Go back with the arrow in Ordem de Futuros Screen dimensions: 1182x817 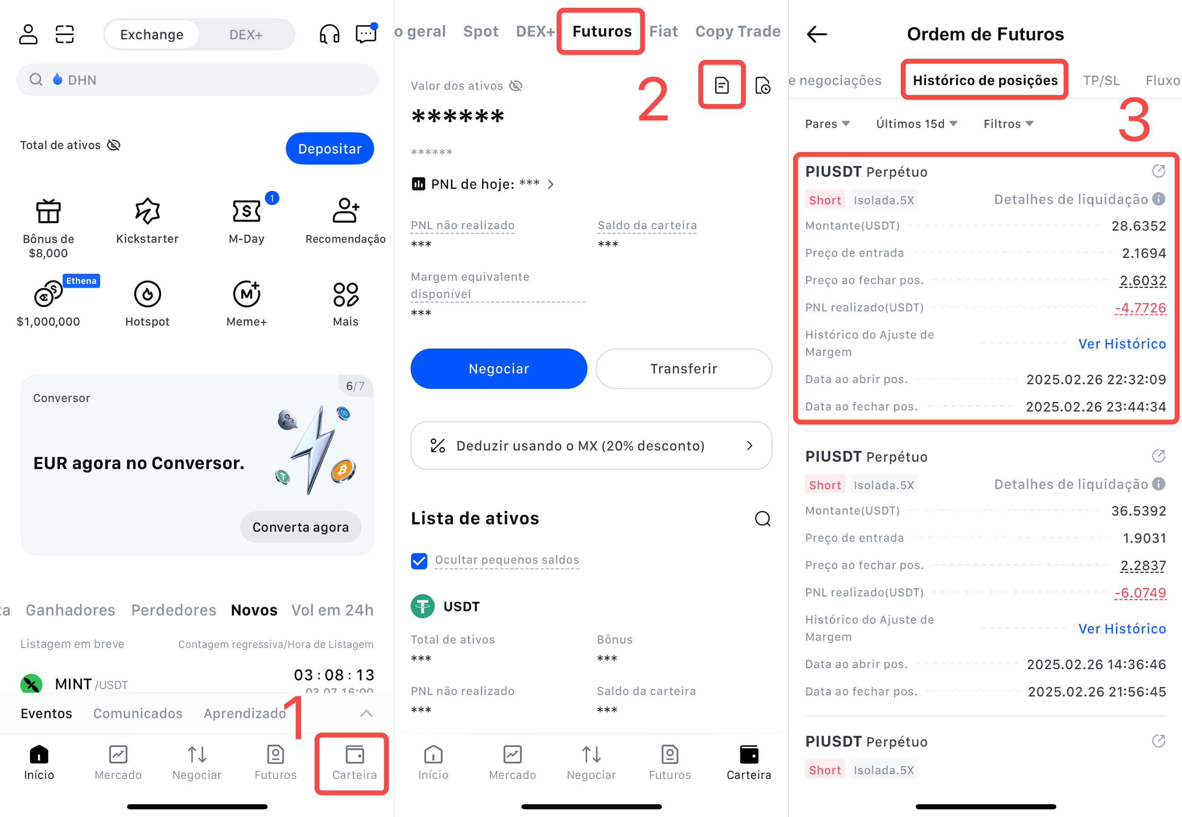[817, 34]
